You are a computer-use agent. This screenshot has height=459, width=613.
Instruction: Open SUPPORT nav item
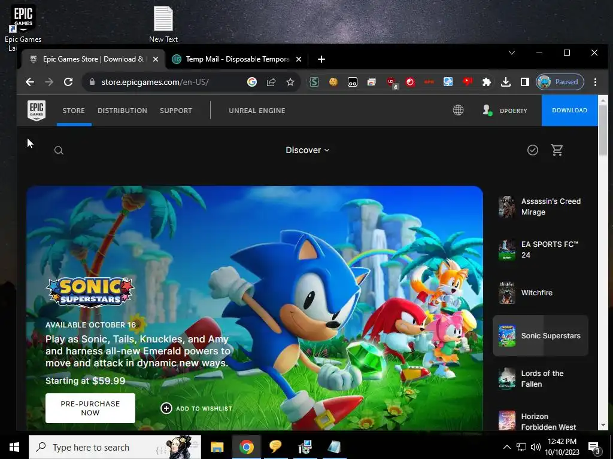click(x=176, y=111)
